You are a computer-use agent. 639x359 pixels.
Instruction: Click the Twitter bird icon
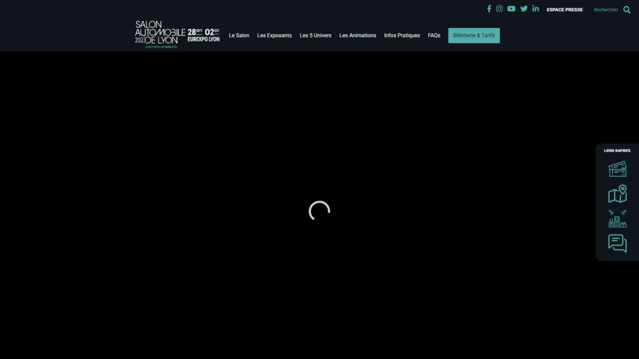pyautogui.click(x=524, y=9)
